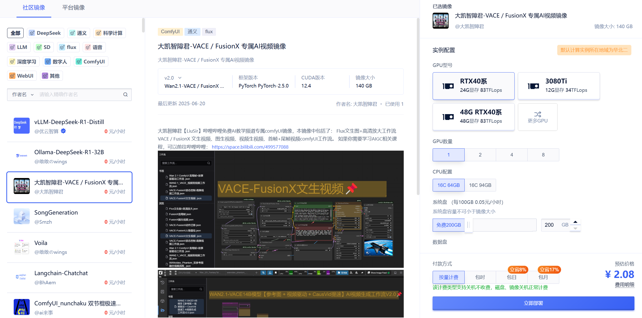The width and height of the screenshot is (642, 318).
Task: Click the system disk size slider handle
Action: pos(468,225)
